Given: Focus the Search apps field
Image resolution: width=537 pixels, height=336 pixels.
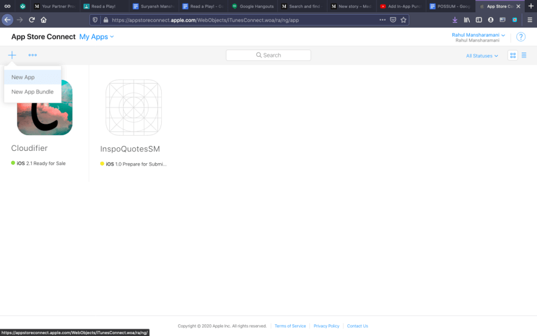Looking at the screenshot, I should (x=268, y=55).
